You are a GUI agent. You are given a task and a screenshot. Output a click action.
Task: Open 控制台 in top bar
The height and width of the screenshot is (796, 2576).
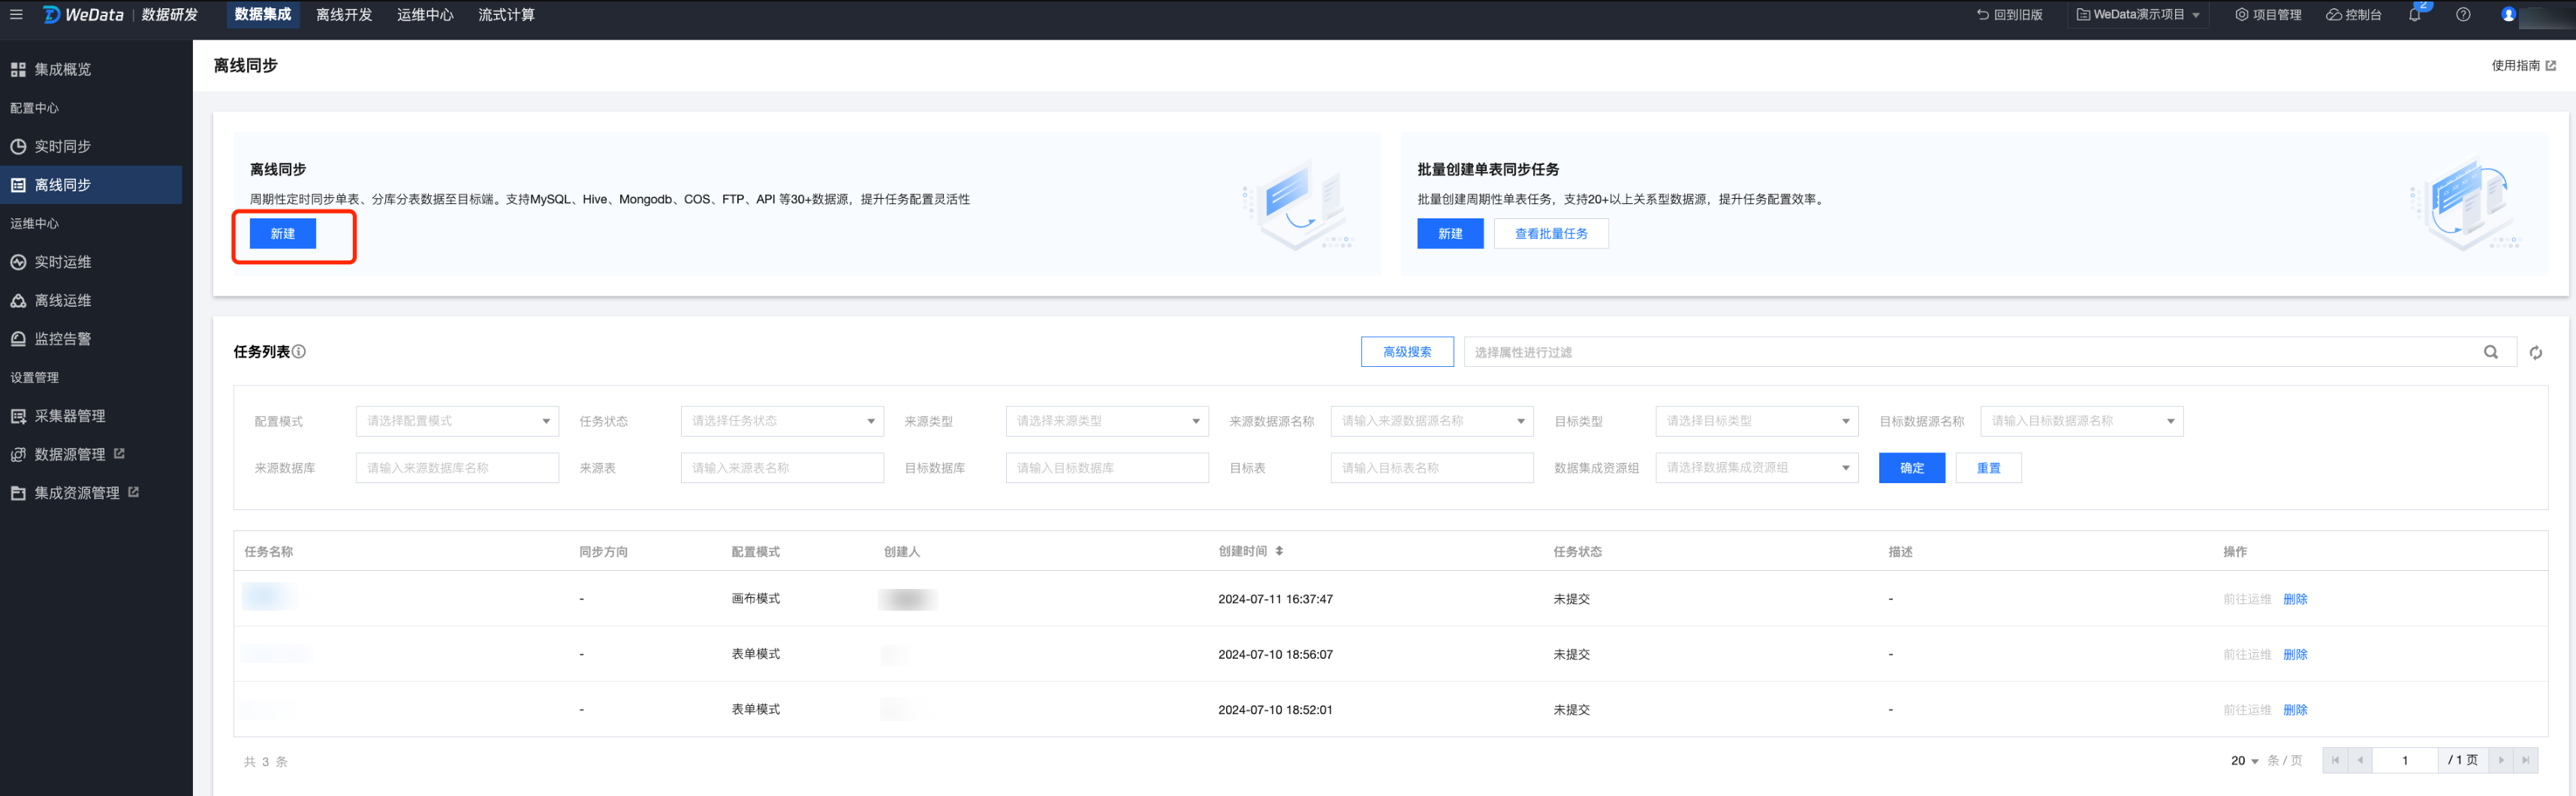click(2353, 14)
